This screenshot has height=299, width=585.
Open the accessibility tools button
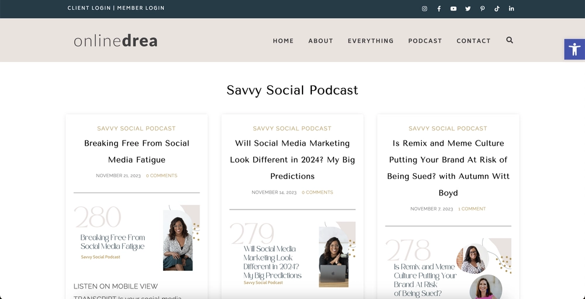point(574,49)
